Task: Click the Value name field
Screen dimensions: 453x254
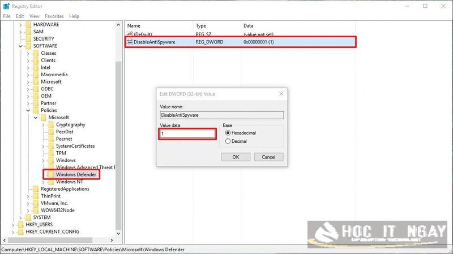Action: 222,115
